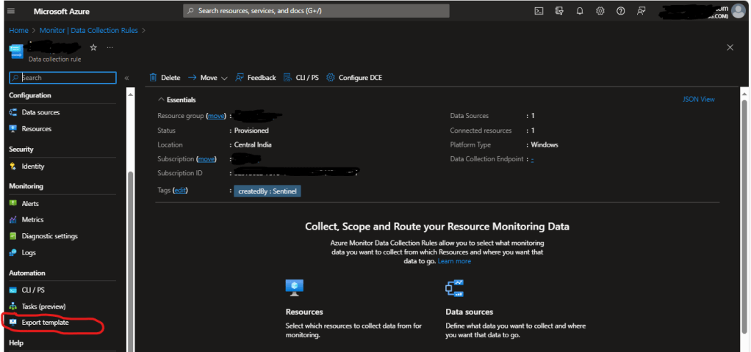Click the Delete trash icon
The width and height of the screenshot is (751, 352).
[x=154, y=78]
